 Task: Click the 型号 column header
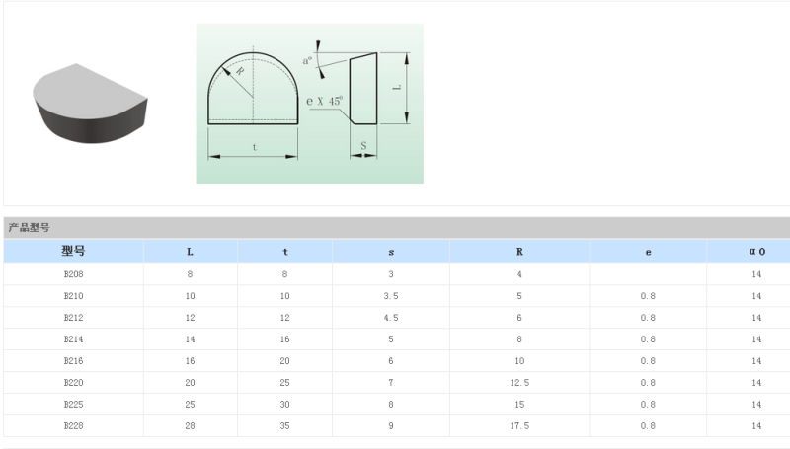(x=73, y=252)
